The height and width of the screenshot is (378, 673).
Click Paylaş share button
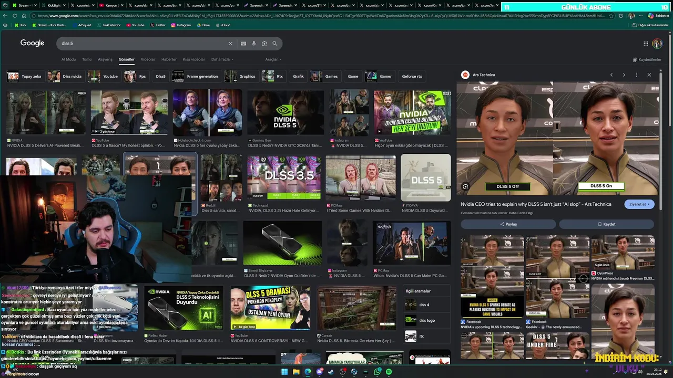(x=508, y=224)
